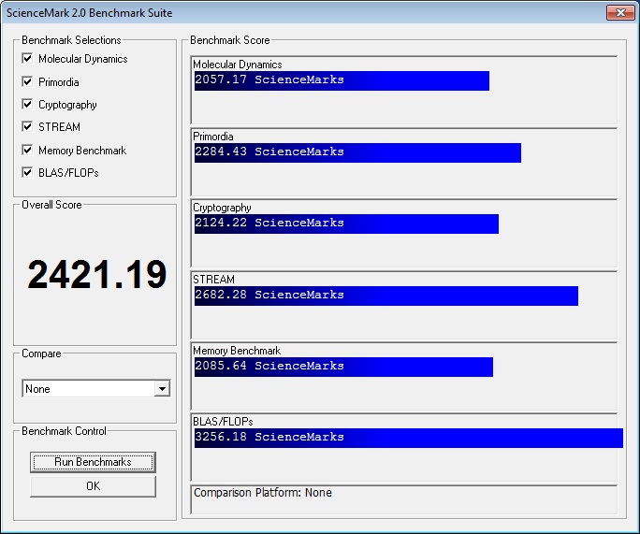This screenshot has height=534, width=640.
Task: Click the BLAS/FLOPs label in Benchmark Score
Action: pyautogui.click(x=223, y=422)
